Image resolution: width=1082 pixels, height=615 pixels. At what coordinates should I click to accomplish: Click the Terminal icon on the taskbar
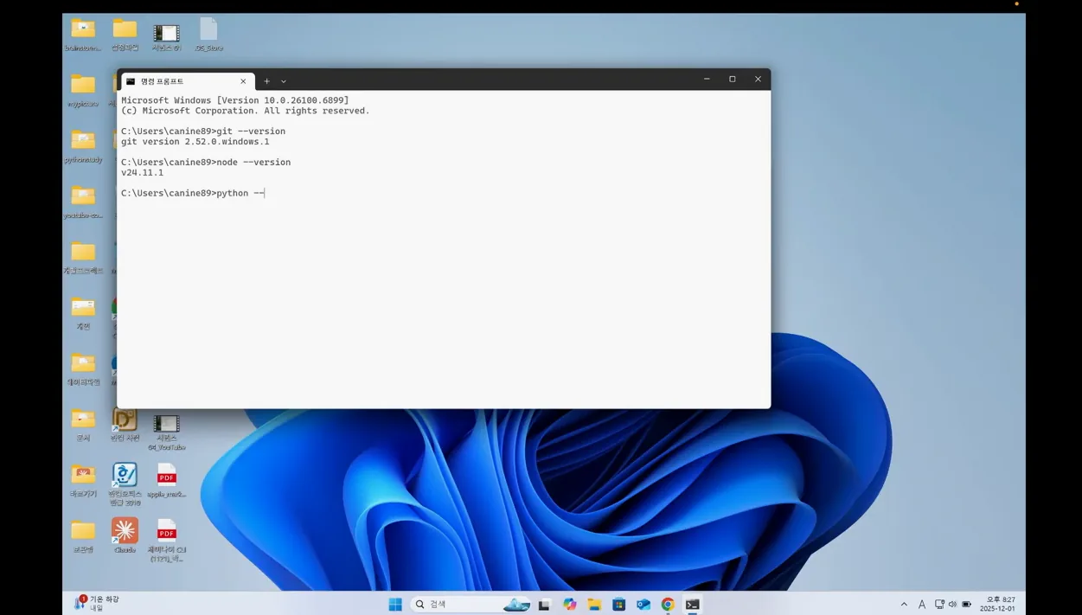point(693,605)
